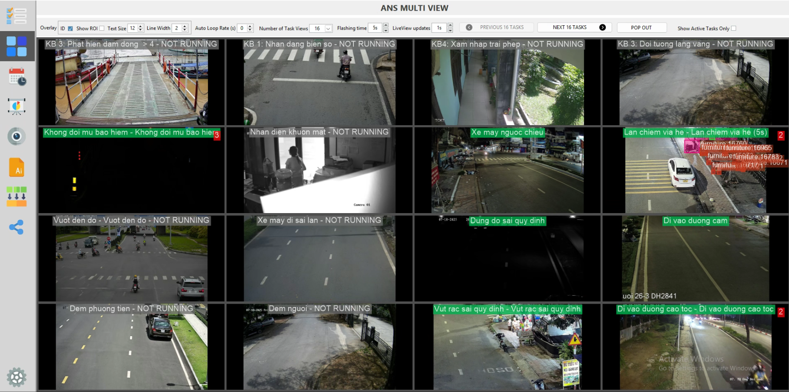
Task: Open the task checklist sidebar icon
Action: pos(16,16)
